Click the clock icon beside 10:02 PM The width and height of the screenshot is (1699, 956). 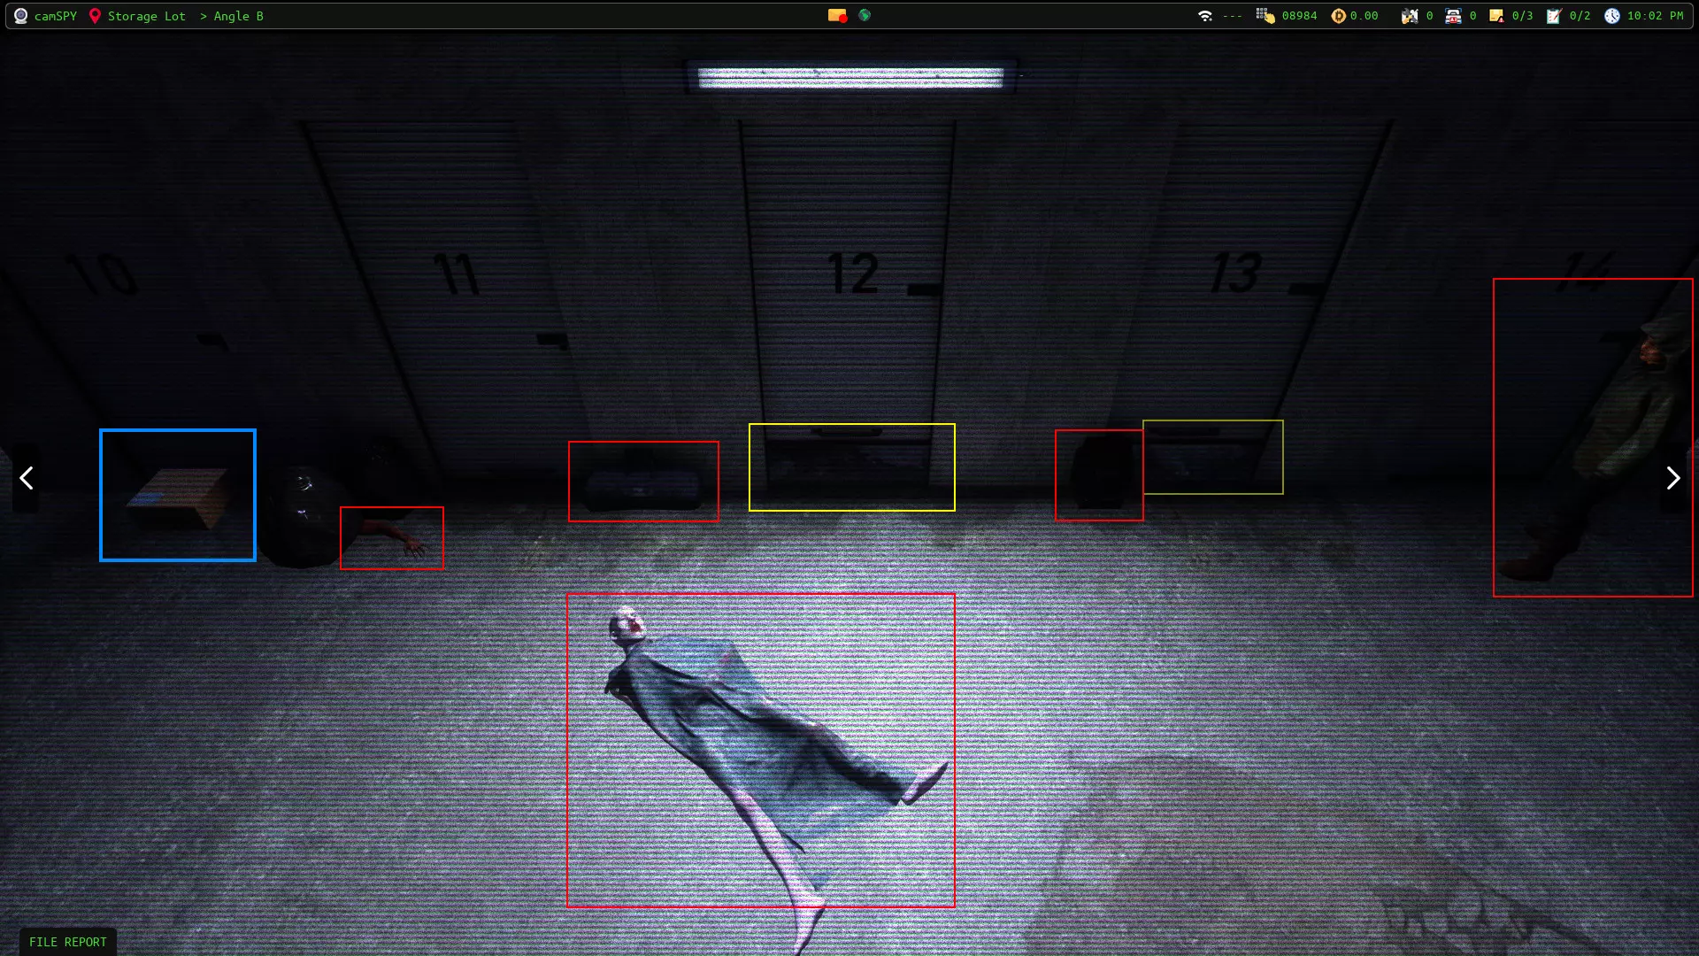click(1612, 16)
